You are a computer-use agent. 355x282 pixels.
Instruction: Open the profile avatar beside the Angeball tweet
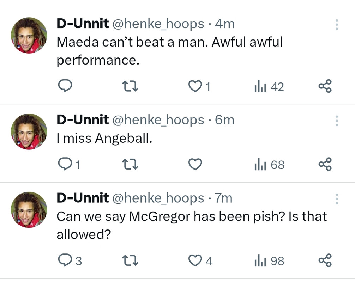(x=29, y=131)
